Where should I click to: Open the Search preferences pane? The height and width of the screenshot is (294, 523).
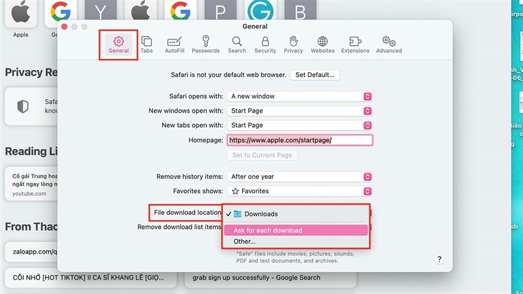(237, 44)
